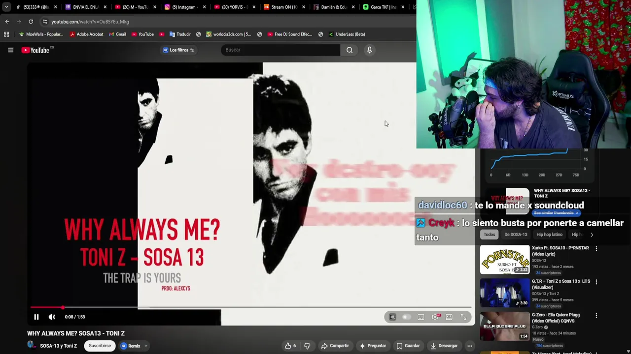Click the Compartir share button
The height and width of the screenshot is (354, 631).
[x=335, y=346]
